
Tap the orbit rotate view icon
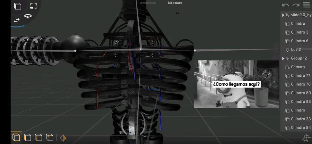[28, 16]
